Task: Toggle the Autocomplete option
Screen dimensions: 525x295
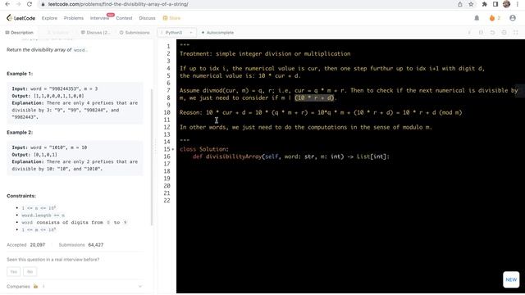Action: point(217,33)
